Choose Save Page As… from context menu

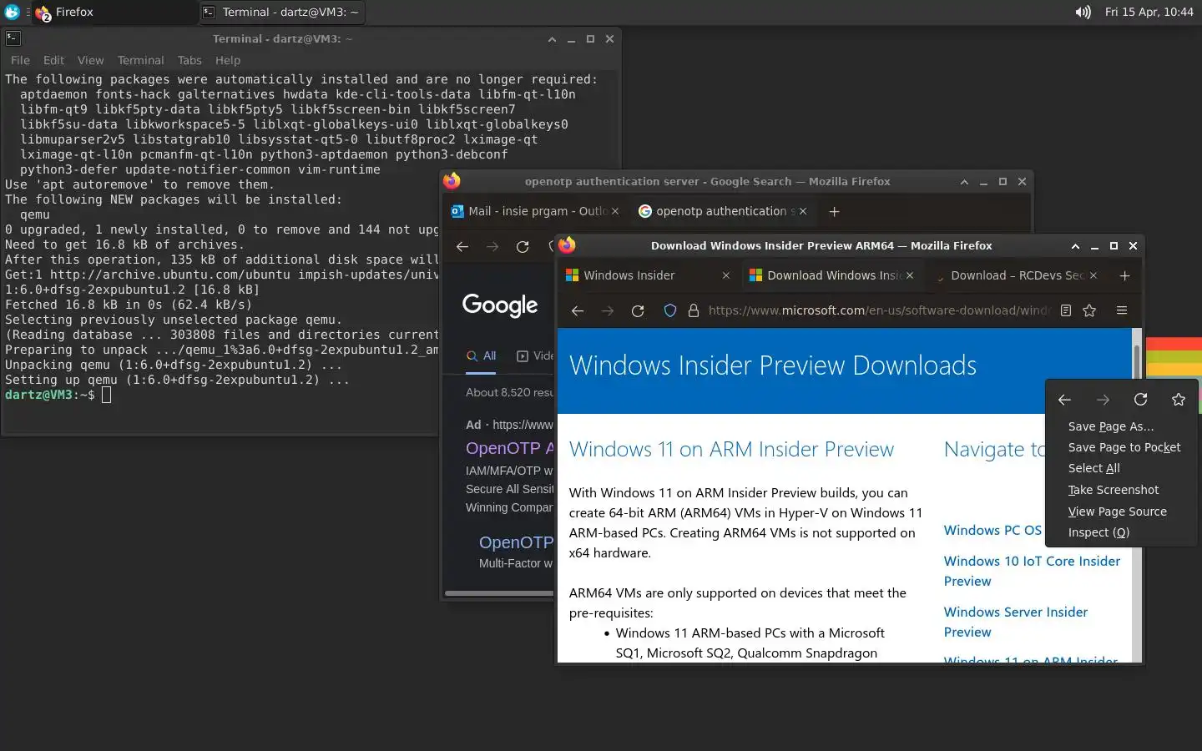1120,426
